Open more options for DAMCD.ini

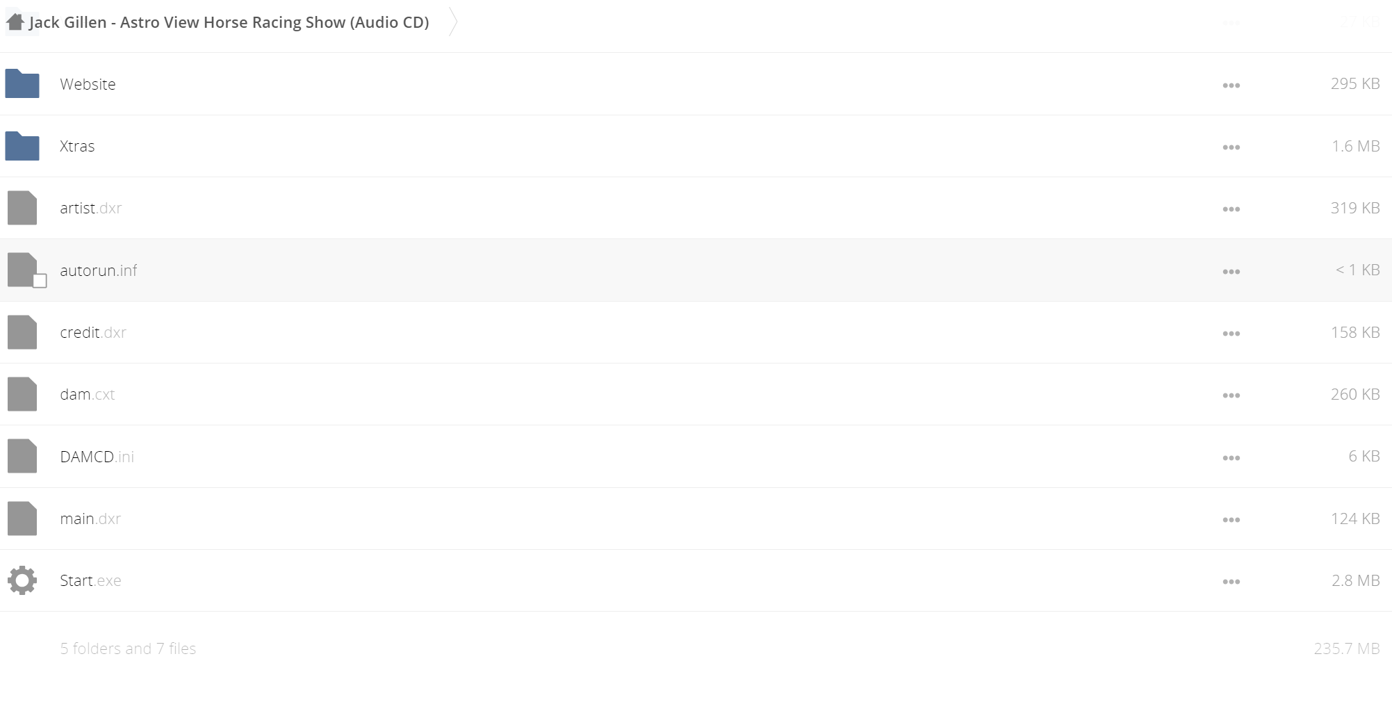tap(1231, 458)
